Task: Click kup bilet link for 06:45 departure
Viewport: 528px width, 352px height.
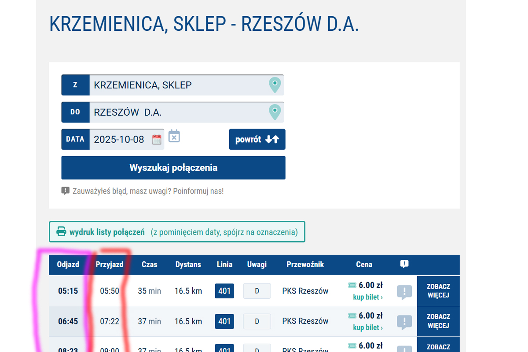Action: coord(367,328)
